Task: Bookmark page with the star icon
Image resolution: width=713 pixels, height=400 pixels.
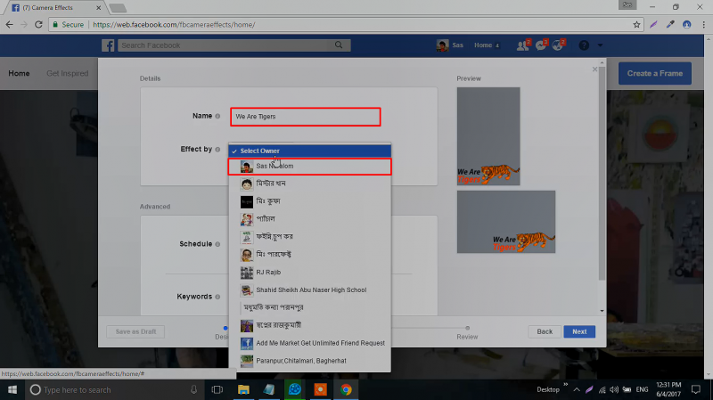Action: tap(636, 25)
